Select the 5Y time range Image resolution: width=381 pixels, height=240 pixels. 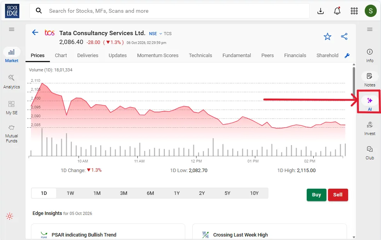pos(227,193)
